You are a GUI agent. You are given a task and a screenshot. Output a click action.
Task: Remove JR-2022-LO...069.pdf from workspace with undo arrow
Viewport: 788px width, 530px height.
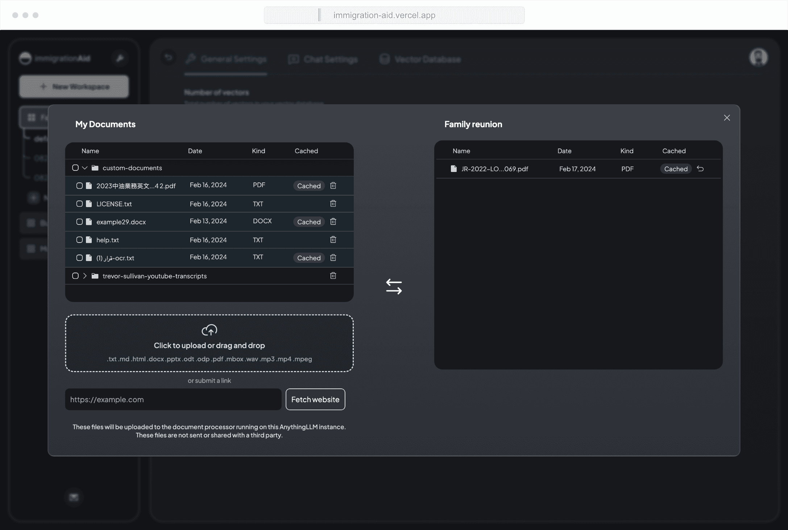point(700,169)
